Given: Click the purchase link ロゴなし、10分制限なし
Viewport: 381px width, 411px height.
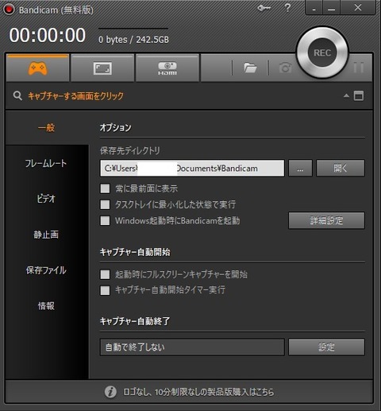Looking at the screenshot, I should (x=198, y=392).
